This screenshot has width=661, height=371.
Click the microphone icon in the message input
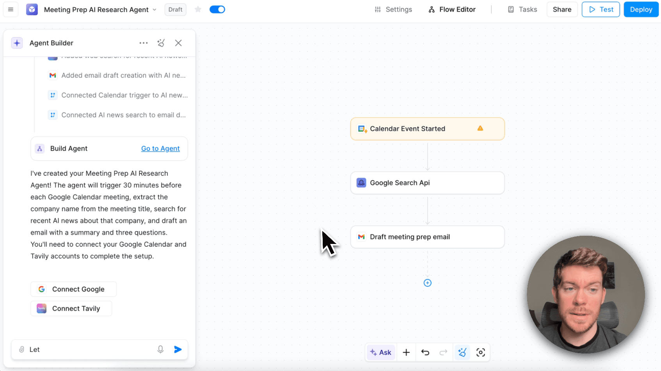[x=160, y=350]
